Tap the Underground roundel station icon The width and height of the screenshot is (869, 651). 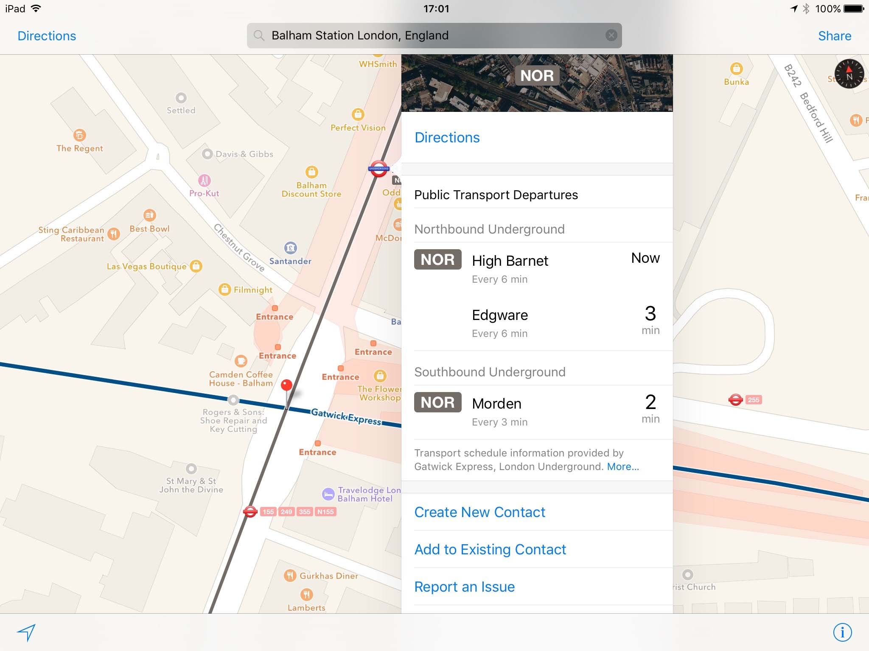click(378, 169)
